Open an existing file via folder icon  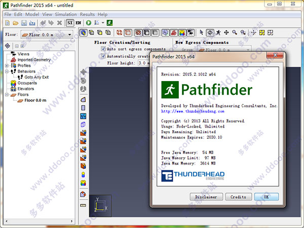(x=16, y=23)
